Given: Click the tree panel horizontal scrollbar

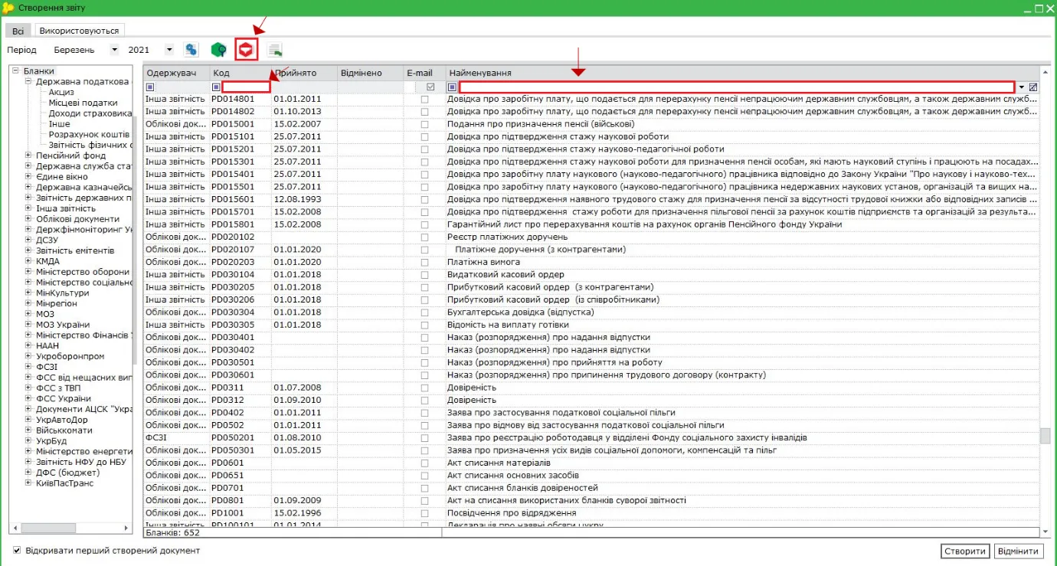Looking at the screenshot, I should coord(71,528).
